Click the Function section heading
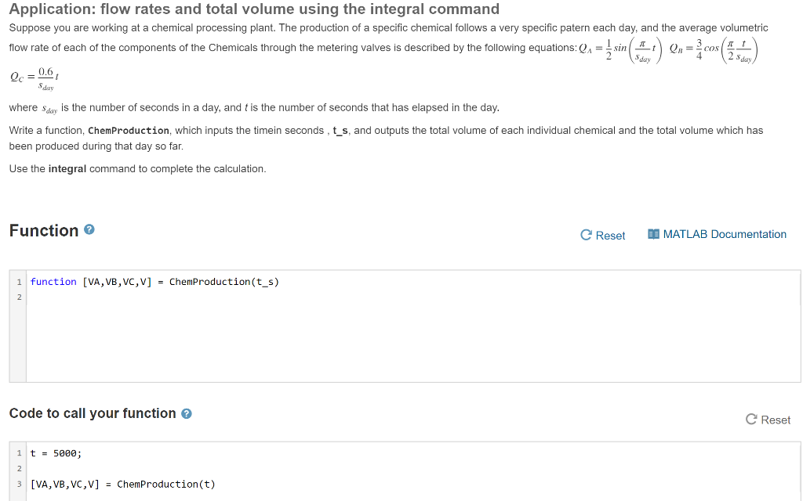 42,230
